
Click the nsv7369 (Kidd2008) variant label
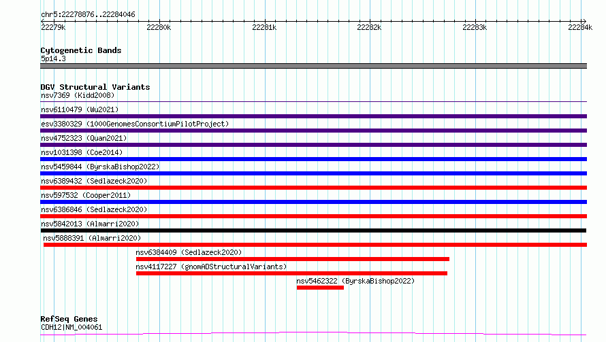pyautogui.click(x=78, y=95)
